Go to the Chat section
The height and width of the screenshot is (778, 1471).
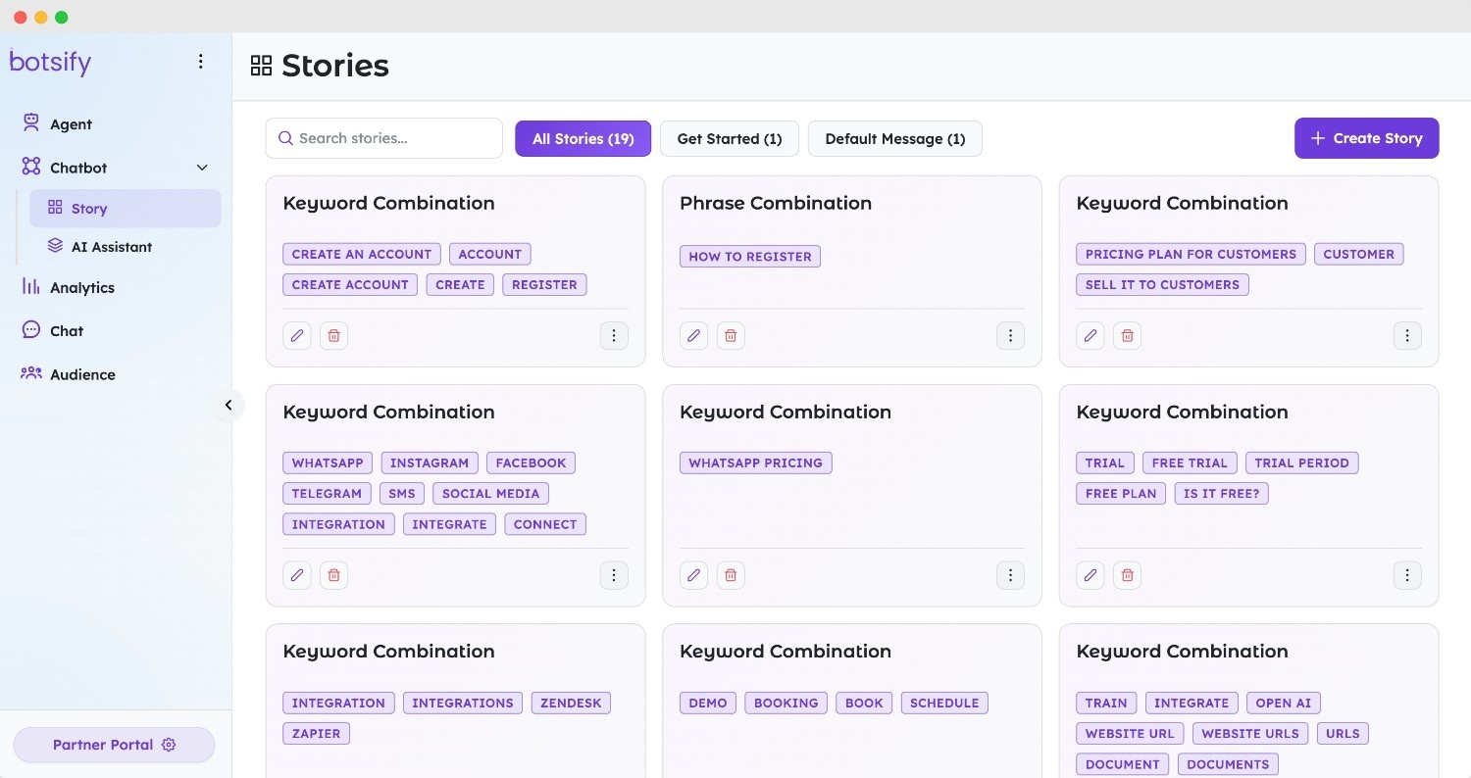click(x=67, y=331)
